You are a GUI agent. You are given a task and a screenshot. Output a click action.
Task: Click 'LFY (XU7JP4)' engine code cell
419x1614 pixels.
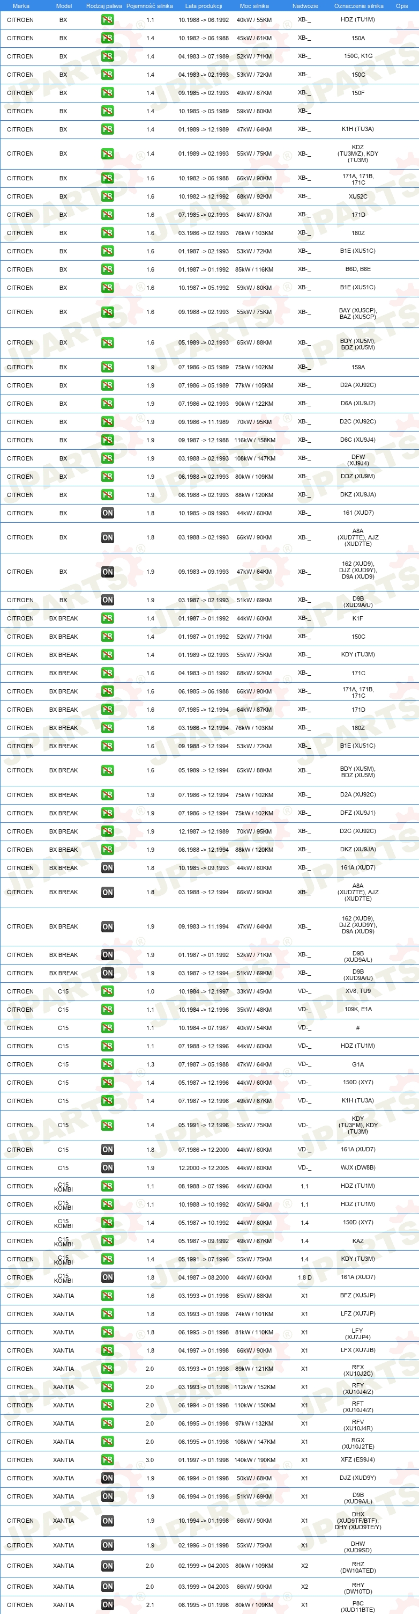(x=358, y=1333)
